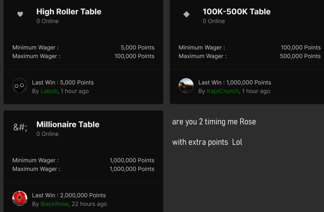
Task: Click the "are you 2 timing me Rose" message
Action: click(214, 122)
